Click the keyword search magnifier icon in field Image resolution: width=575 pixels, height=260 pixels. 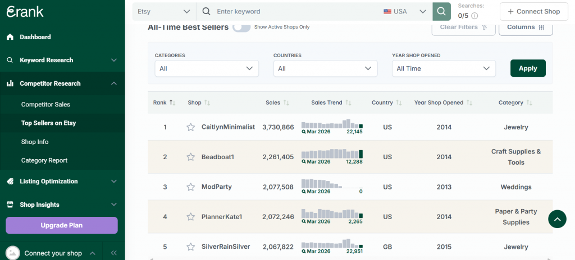[207, 11]
